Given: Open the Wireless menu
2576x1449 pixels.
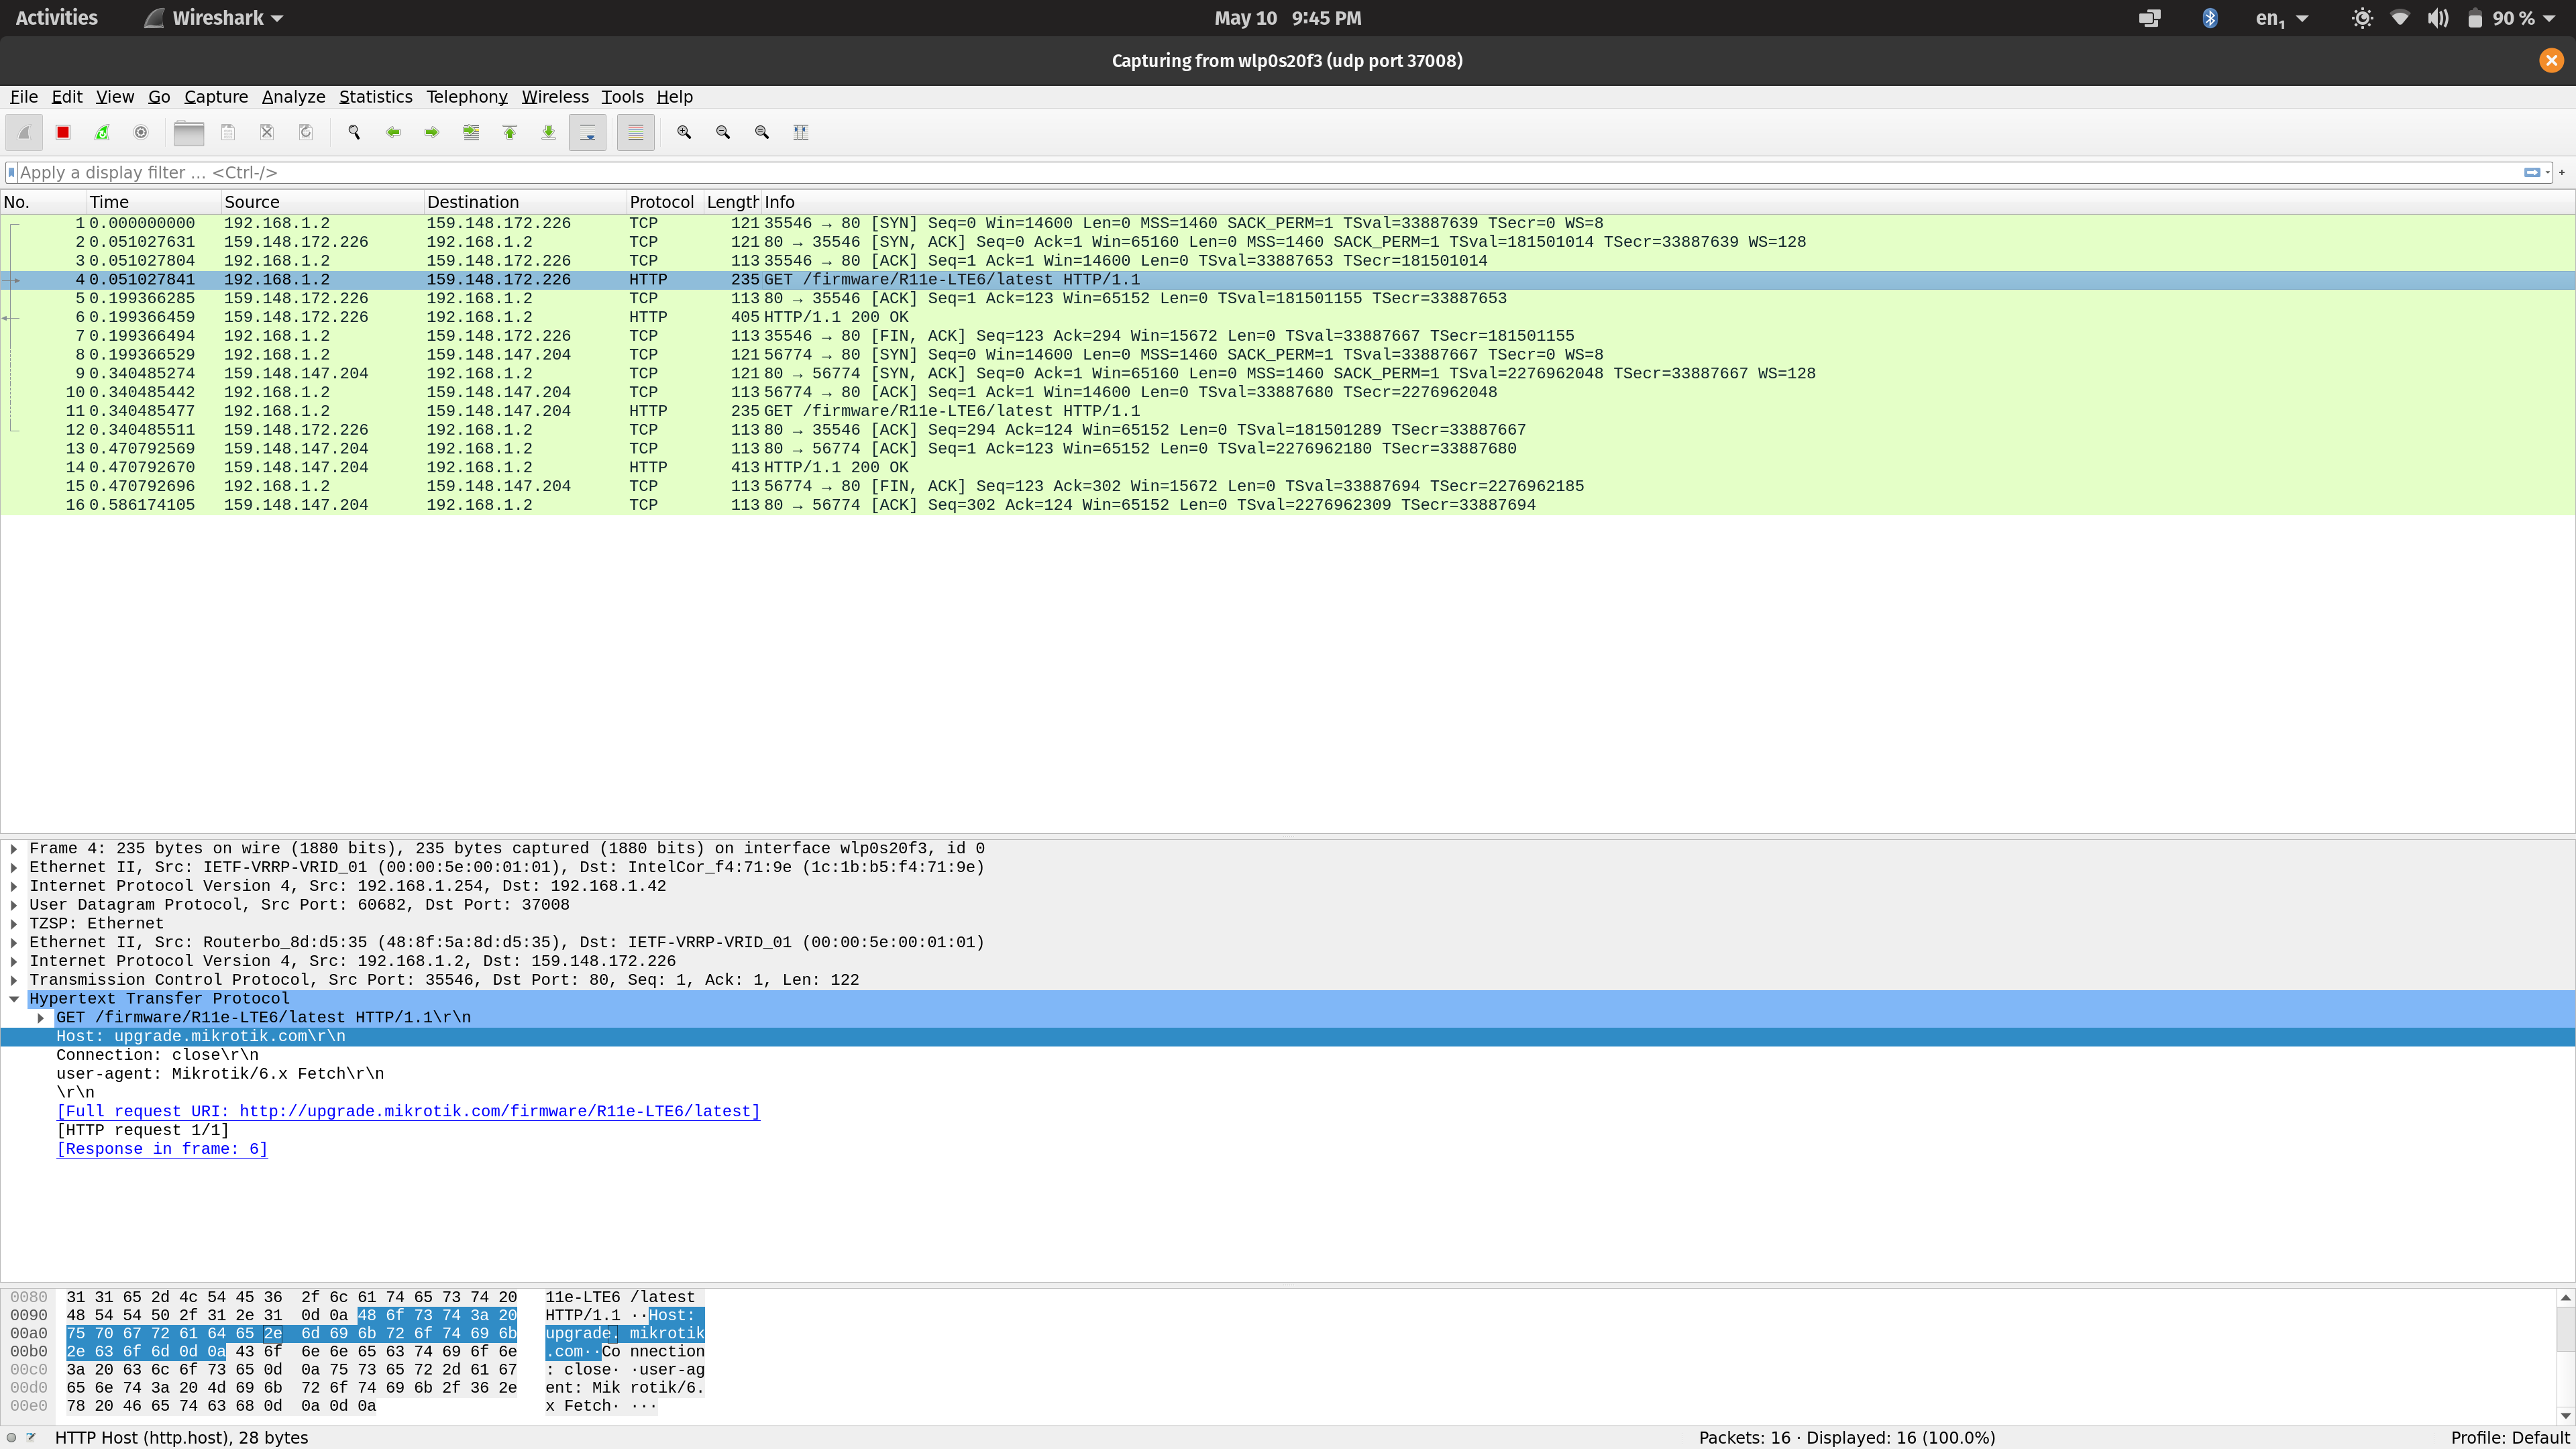Looking at the screenshot, I should (x=555, y=97).
